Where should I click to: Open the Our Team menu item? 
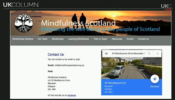tap(43, 39)
